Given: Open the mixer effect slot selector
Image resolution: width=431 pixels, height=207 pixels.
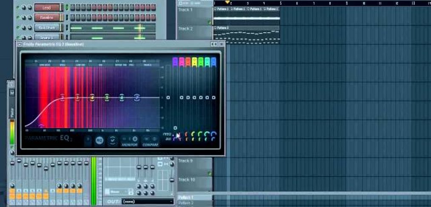Looking at the screenshot, I should (x=120, y=192).
